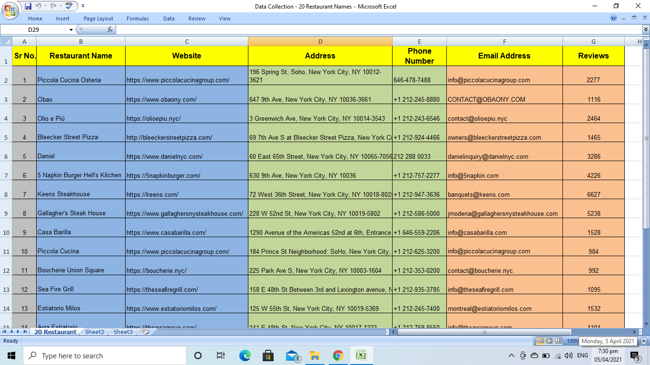
Task: Click the zoom in plus button
Action: [644, 341]
